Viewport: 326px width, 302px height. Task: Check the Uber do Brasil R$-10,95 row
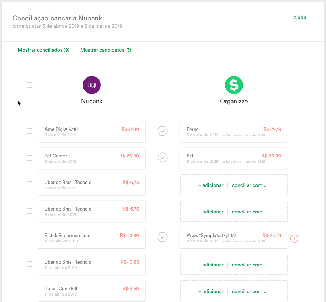point(29,264)
